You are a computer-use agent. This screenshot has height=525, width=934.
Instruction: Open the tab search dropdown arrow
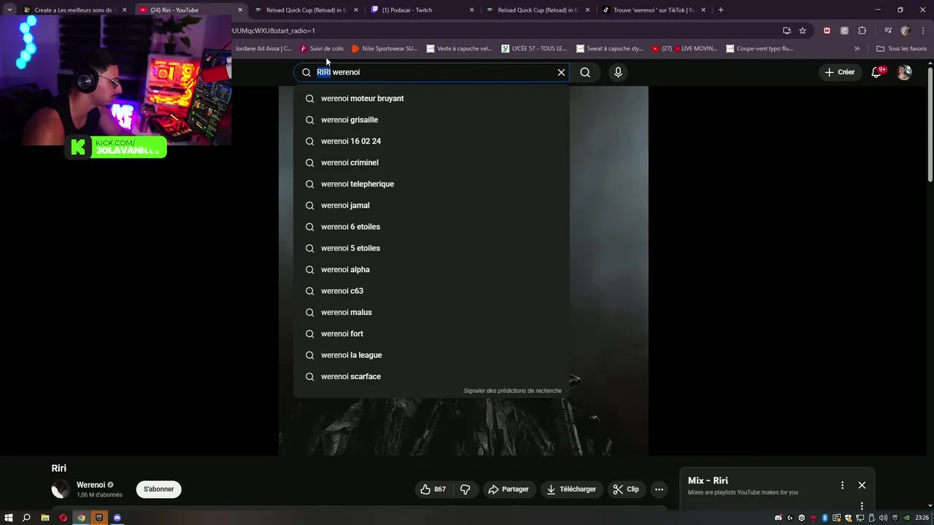(x=9, y=10)
